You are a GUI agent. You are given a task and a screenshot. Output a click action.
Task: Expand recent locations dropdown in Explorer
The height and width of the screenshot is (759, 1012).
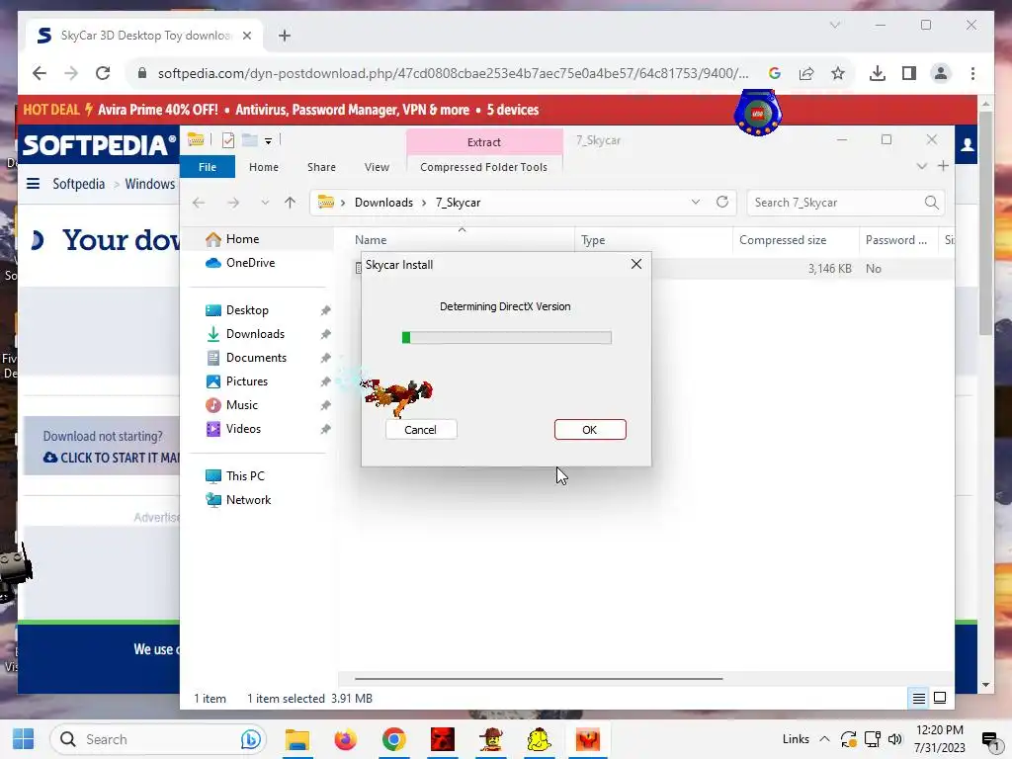point(265,203)
